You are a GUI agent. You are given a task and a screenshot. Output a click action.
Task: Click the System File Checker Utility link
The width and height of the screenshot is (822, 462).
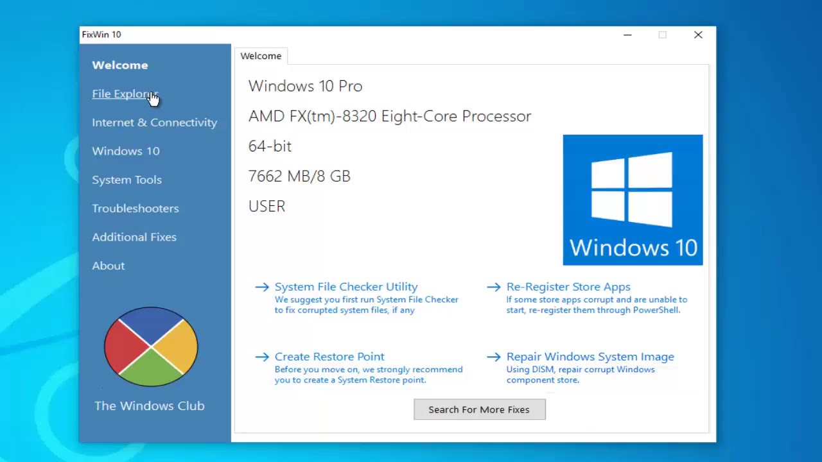pyautogui.click(x=346, y=287)
